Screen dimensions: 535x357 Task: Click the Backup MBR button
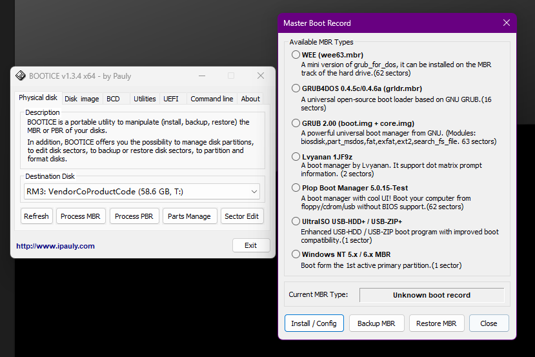pos(376,323)
